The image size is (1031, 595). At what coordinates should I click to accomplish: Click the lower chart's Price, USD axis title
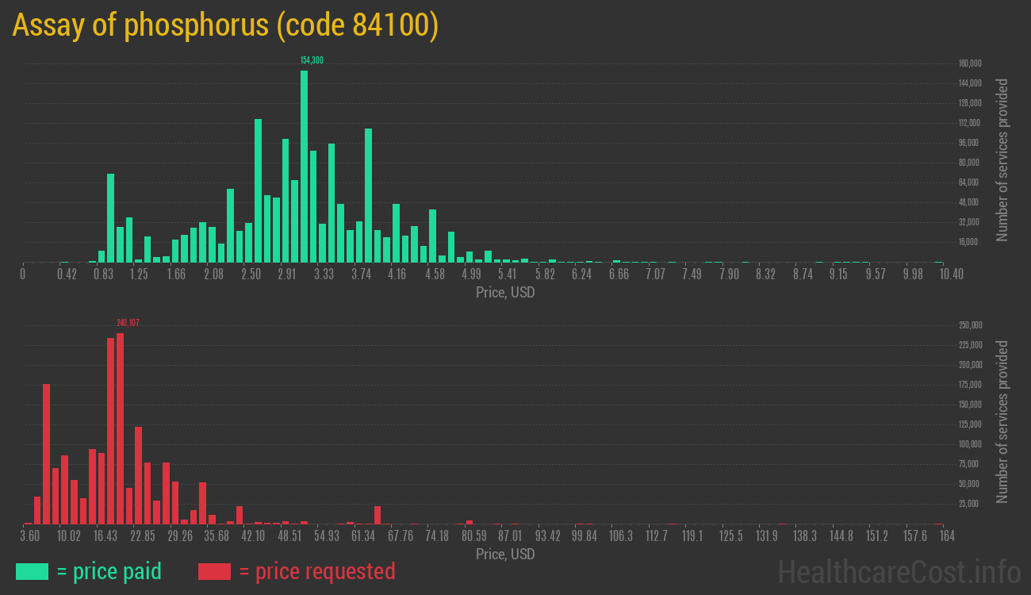pyautogui.click(x=505, y=554)
